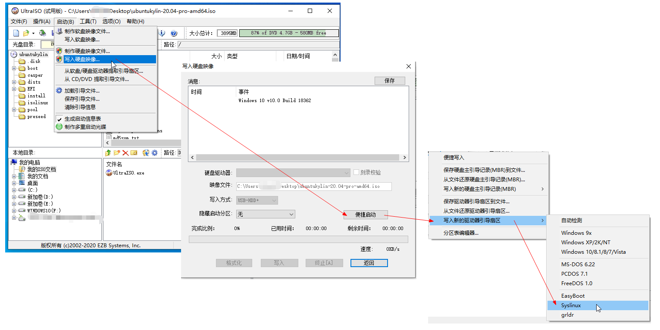This screenshot has height=330, width=660.
Task: Choose 加载引导文件... menu item
Action: click(106, 91)
